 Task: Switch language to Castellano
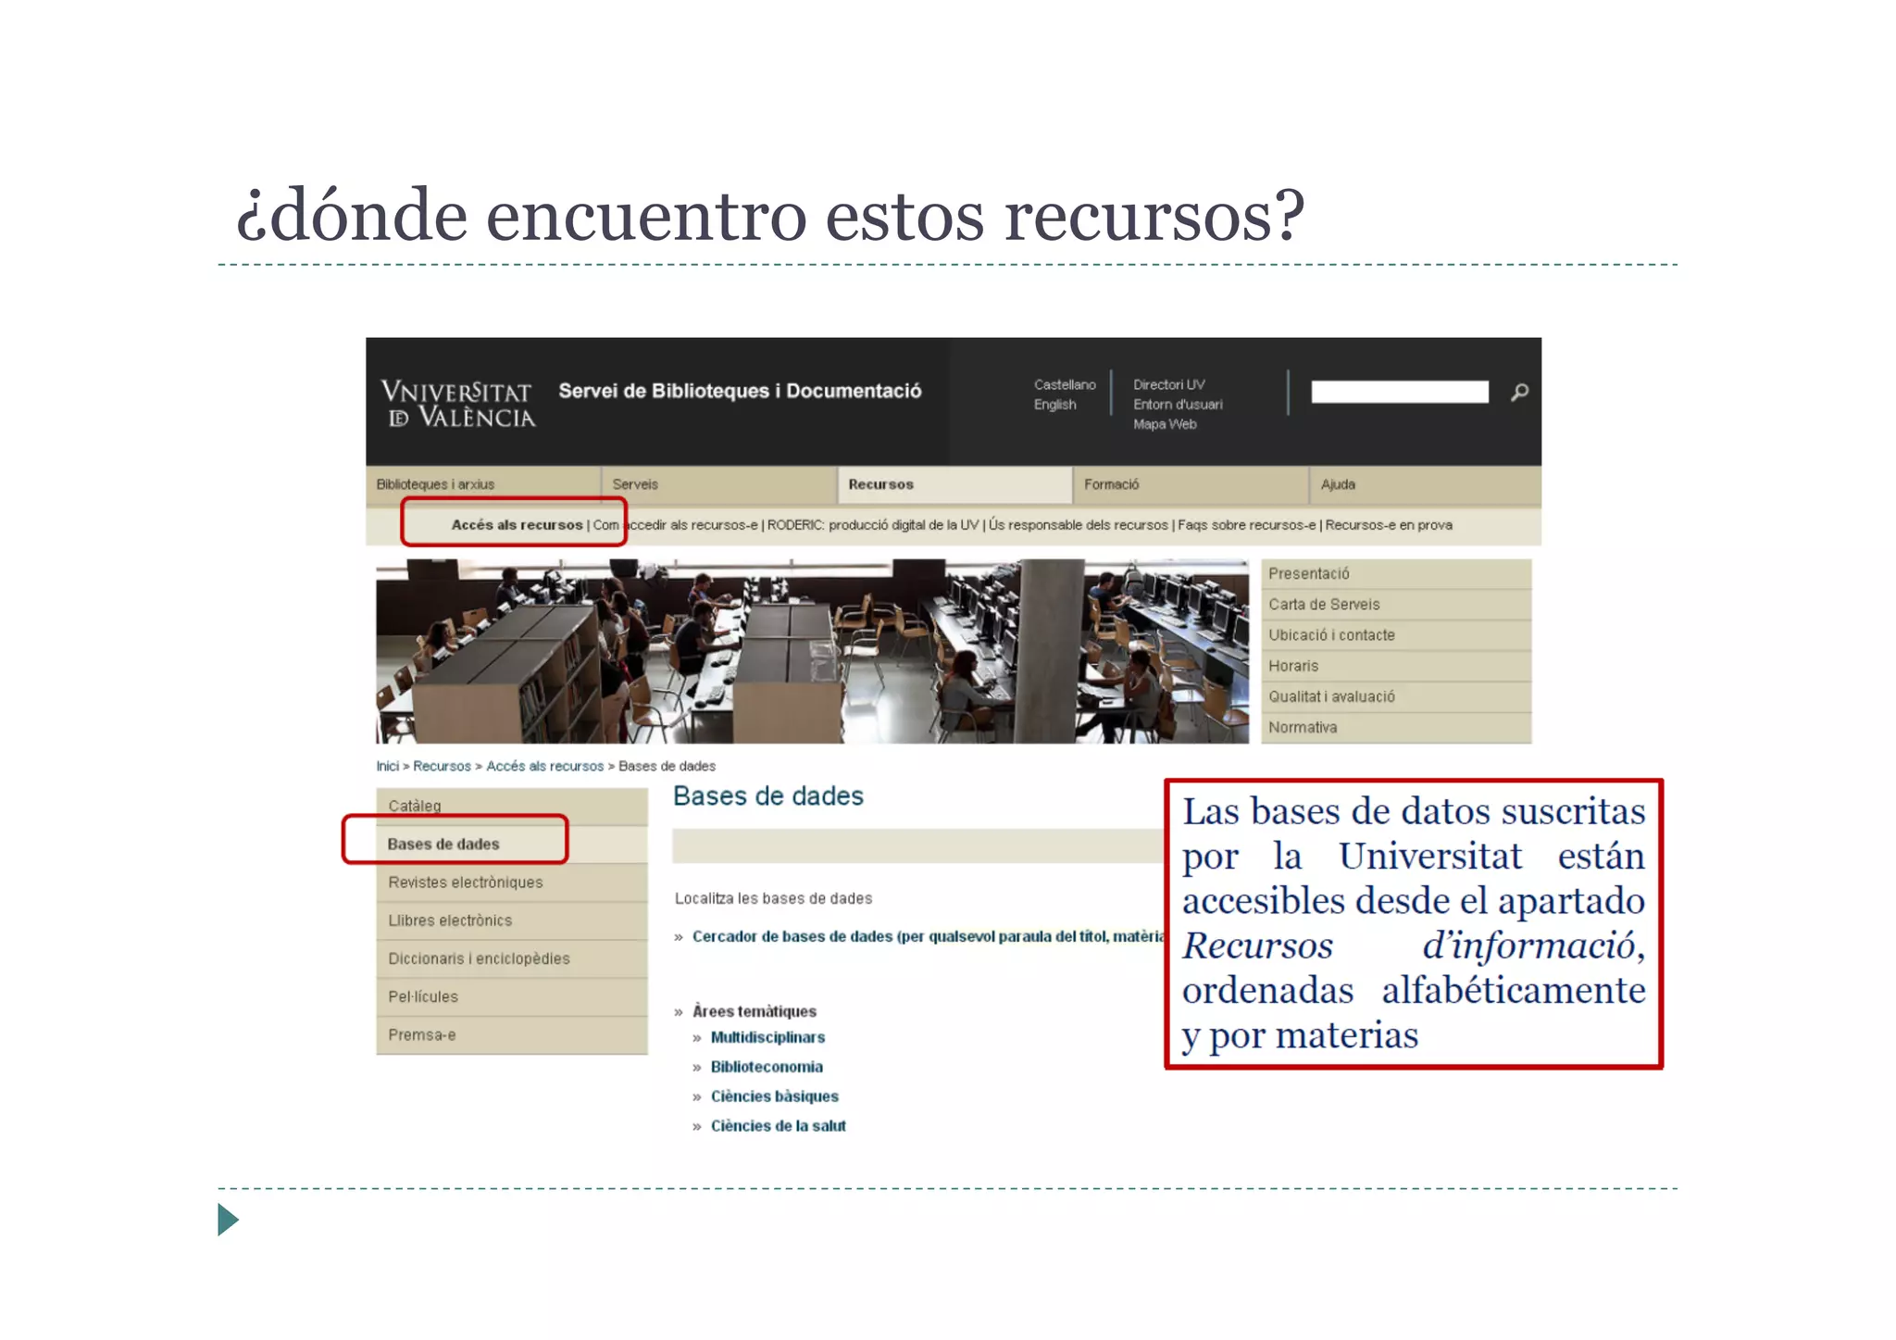(1065, 384)
